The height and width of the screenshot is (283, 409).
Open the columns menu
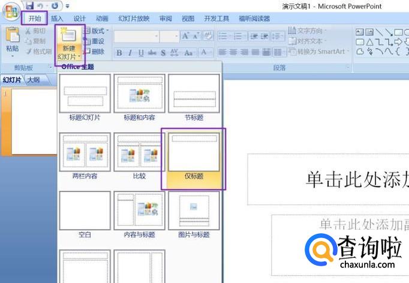(x=279, y=52)
